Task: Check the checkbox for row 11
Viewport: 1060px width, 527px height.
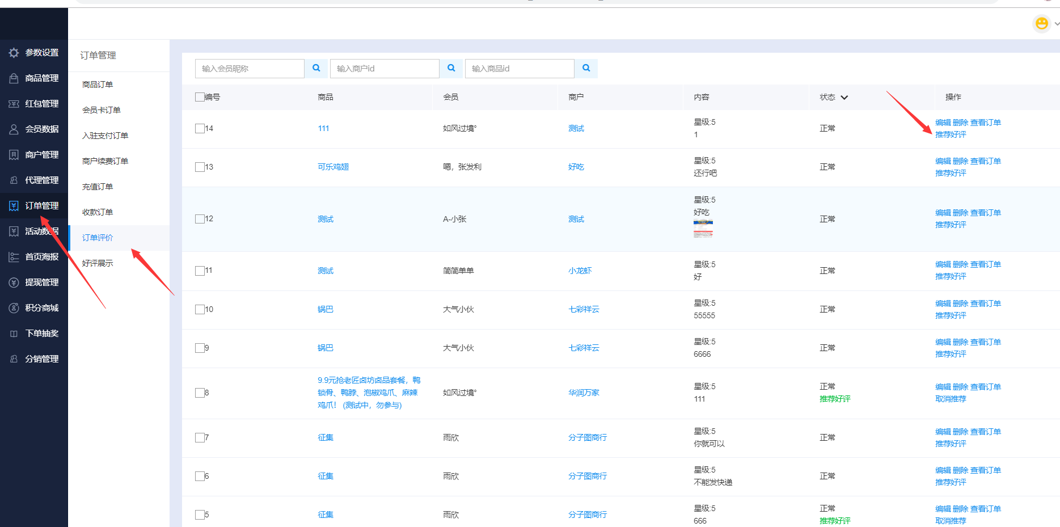Action: 200,271
